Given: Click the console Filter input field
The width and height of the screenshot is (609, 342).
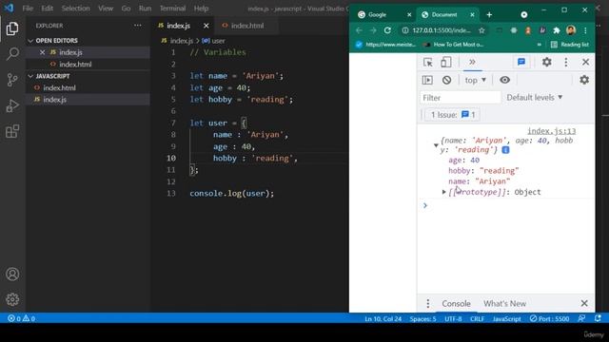Looking at the screenshot, I should pyautogui.click(x=461, y=98).
